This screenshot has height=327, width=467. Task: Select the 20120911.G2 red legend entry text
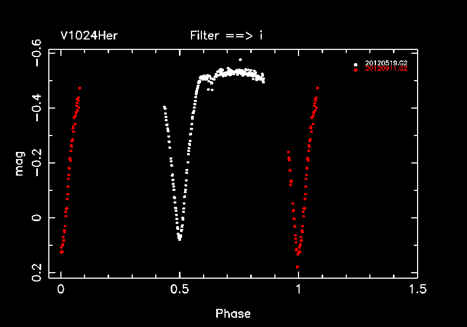386,69
